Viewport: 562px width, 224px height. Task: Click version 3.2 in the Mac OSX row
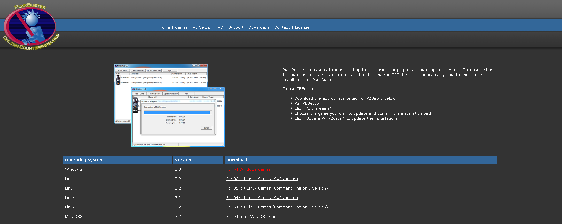click(178, 217)
